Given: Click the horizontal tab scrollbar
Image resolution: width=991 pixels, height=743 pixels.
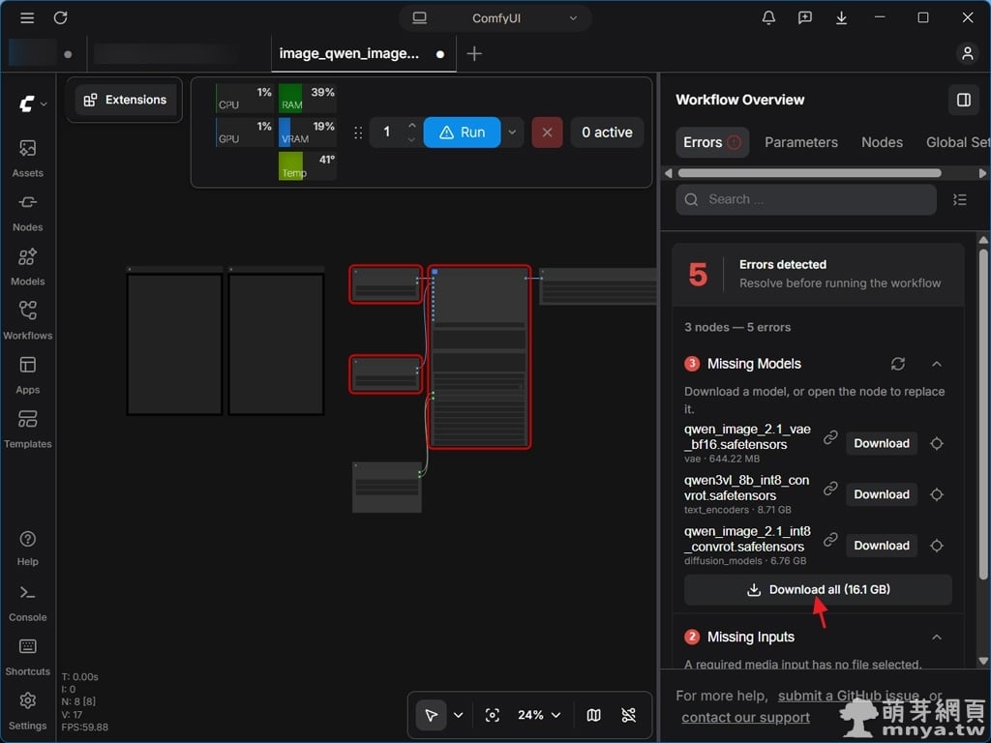Looking at the screenshot, I should tap(809, 173).
